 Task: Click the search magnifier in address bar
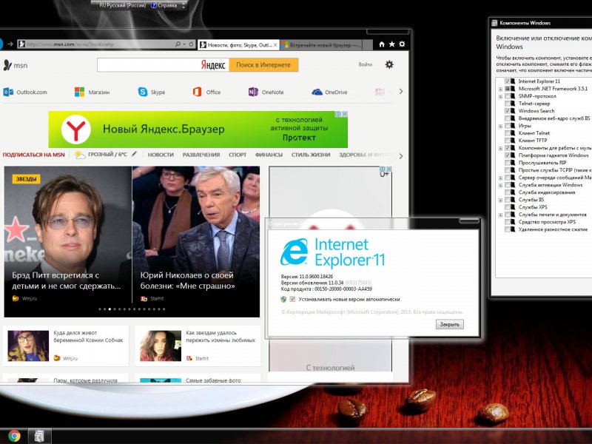(x=178, y=44)
